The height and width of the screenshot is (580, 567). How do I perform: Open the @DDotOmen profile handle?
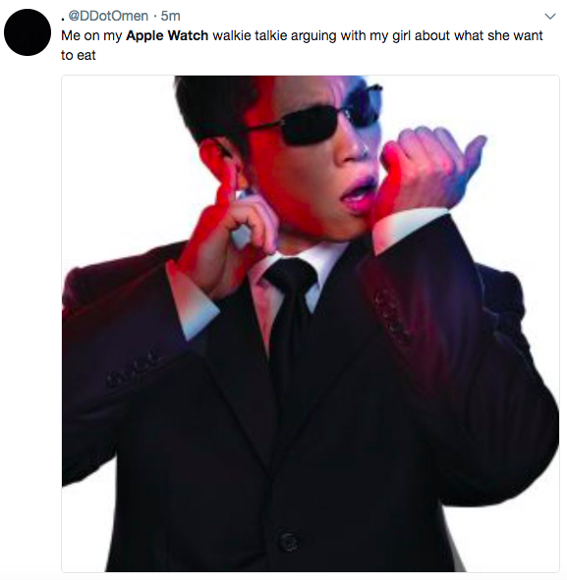point(108,16)
